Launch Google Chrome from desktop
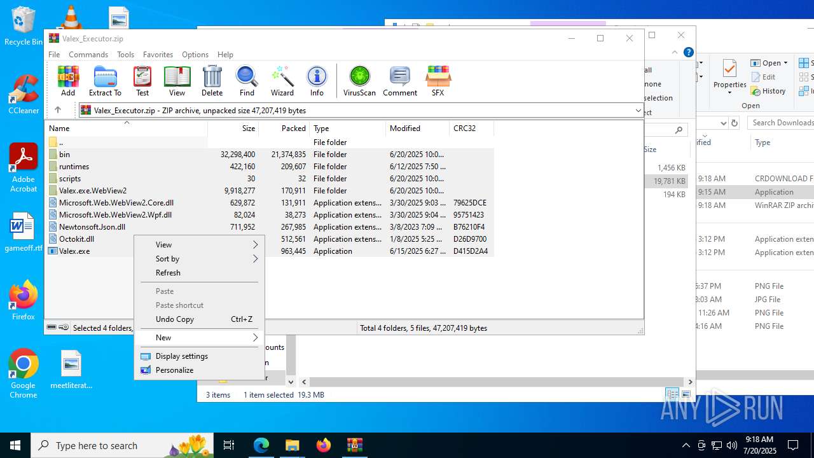Screen dimensions: 814x458 pyautogui.click(x=24, y=373)
